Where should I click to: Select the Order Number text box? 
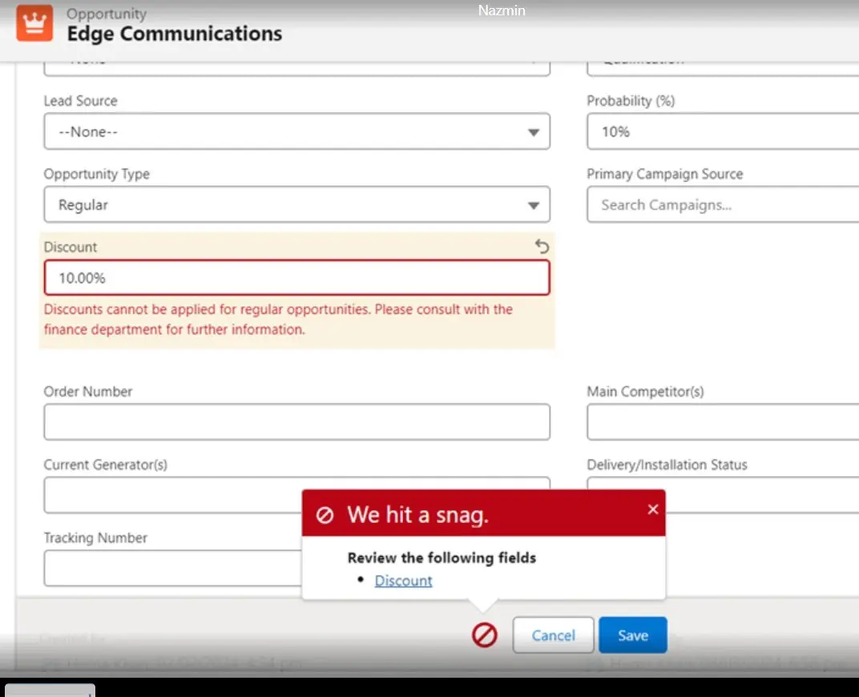point(296,422)
